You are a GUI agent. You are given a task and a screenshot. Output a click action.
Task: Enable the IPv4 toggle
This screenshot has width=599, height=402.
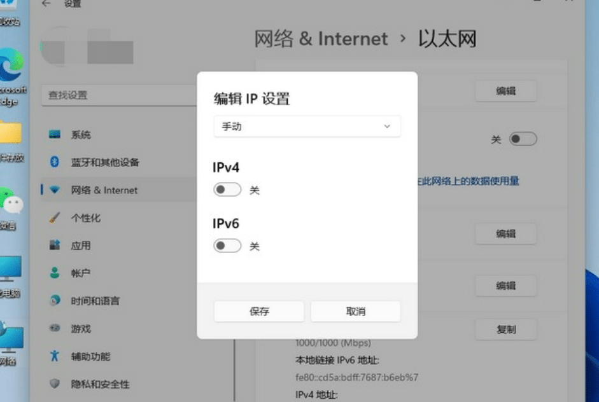(x=227, y=189)
